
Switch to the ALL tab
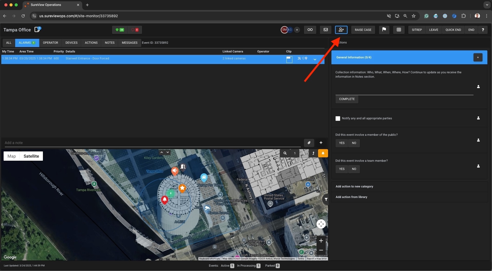(9, 43)
